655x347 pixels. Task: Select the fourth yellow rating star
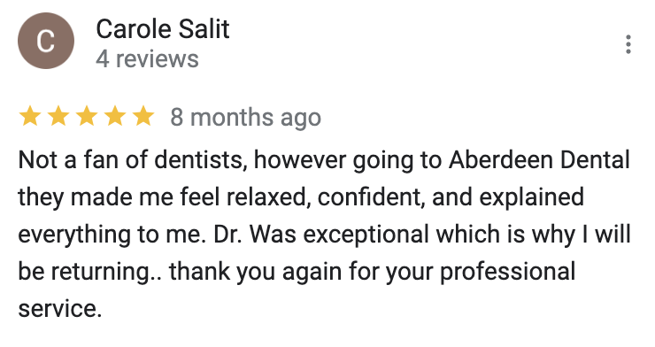(115, 116)
